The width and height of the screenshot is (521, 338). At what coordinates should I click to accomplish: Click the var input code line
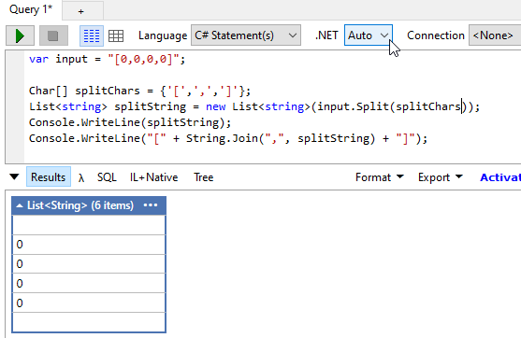tap(107, 60)
